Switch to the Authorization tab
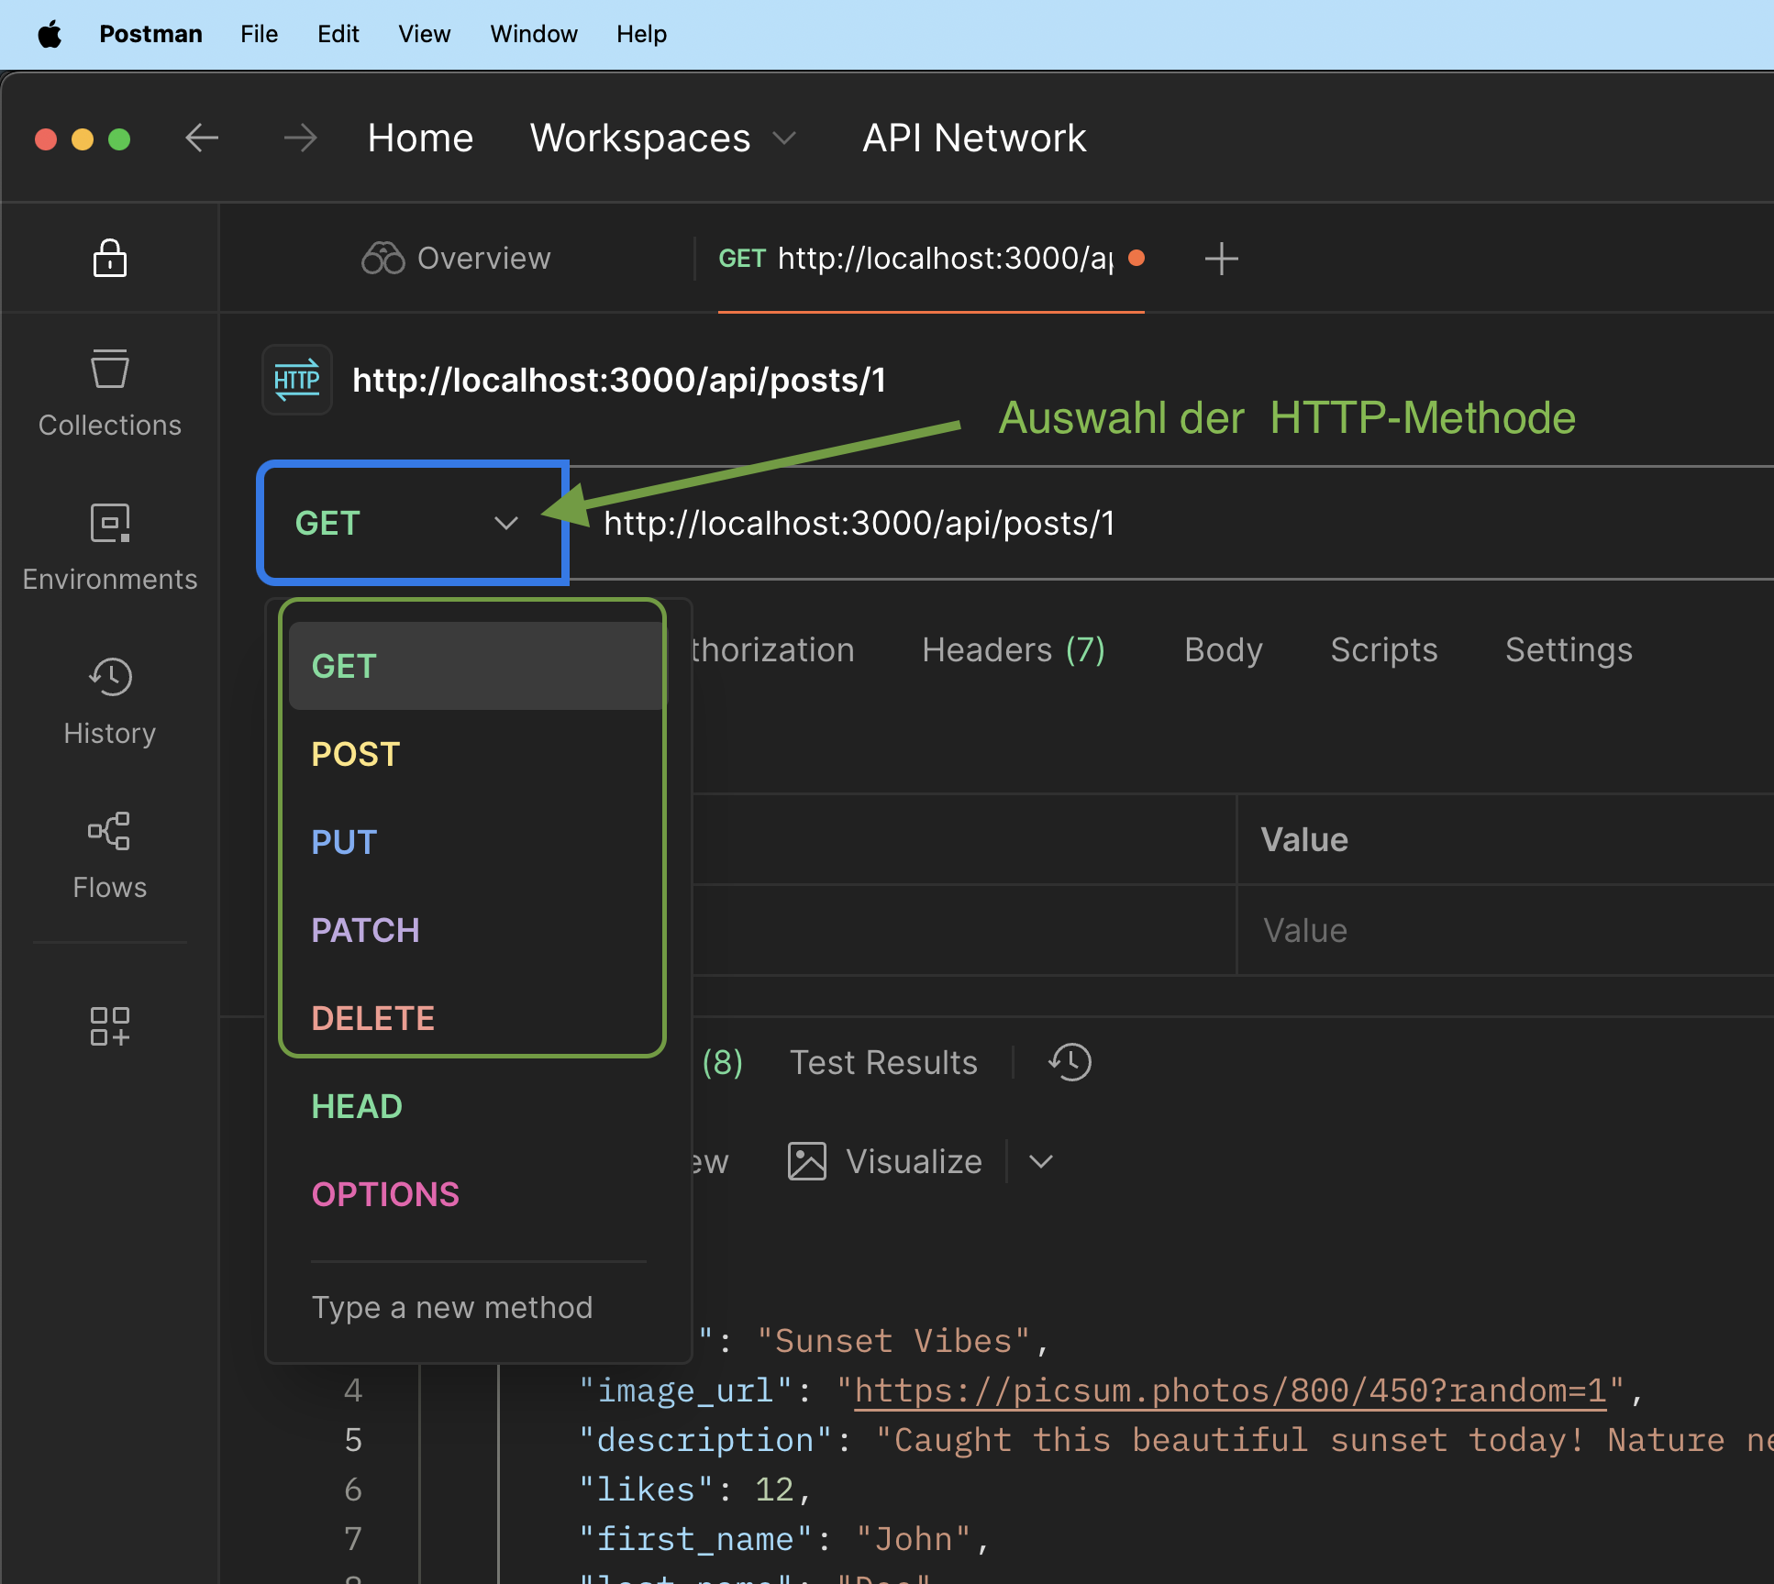1774x1584 pixels. pos(772,649)
